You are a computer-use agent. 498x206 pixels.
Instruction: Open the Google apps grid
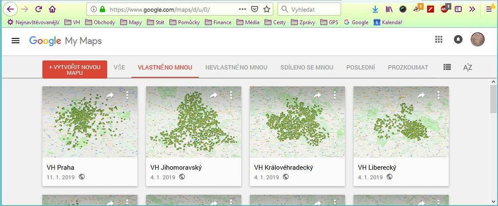(439, 39)
